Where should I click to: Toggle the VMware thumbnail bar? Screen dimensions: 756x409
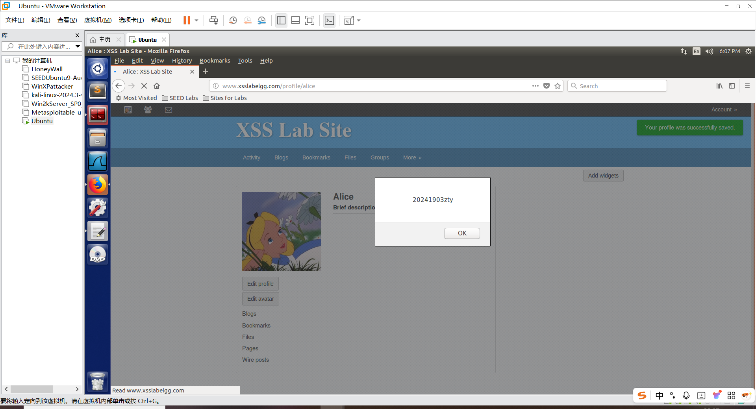(x=295, y=20)
